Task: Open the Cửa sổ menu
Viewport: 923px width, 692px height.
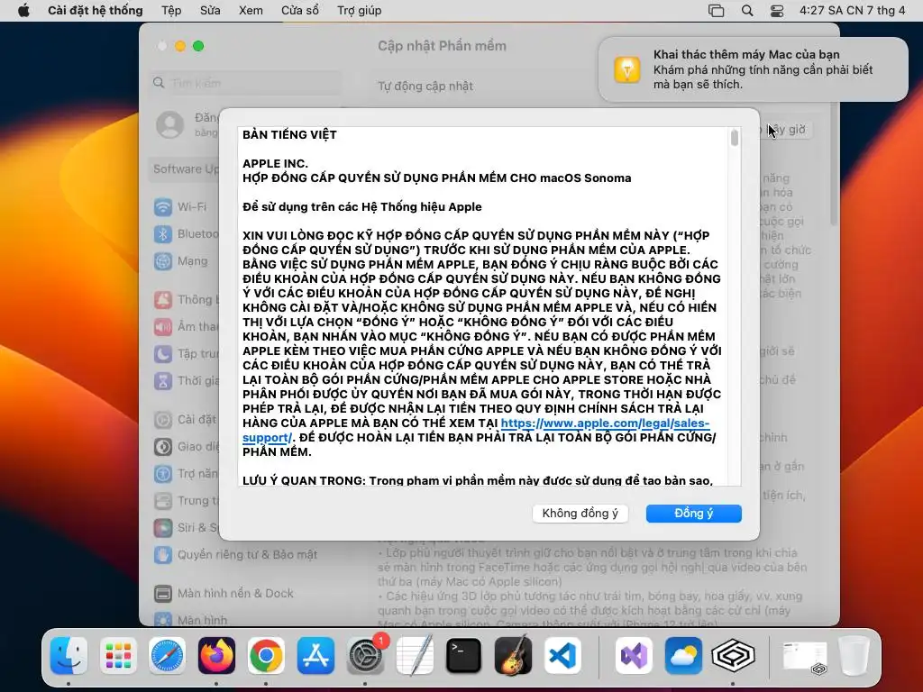Action: click(x=299, y=11)
